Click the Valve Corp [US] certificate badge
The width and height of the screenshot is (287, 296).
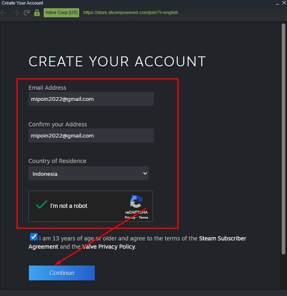61,13
